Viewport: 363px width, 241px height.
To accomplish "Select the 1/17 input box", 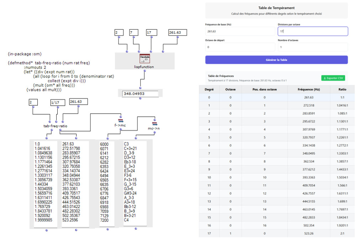I will [x=57, y=102].
